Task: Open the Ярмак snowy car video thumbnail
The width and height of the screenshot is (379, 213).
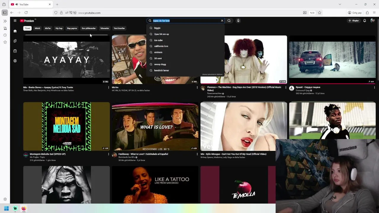Action: tap(332, 59)
